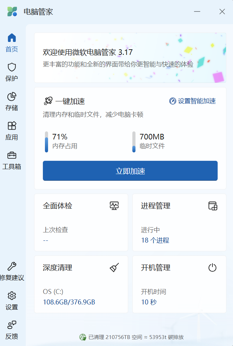Click the PC Manager logo icon
This screenshot has width=233, height=346.
tap(12, 12)
